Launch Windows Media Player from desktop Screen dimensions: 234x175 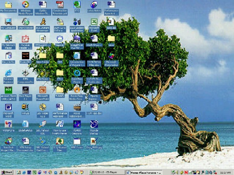pyautogui.click(x=25, y=5)
